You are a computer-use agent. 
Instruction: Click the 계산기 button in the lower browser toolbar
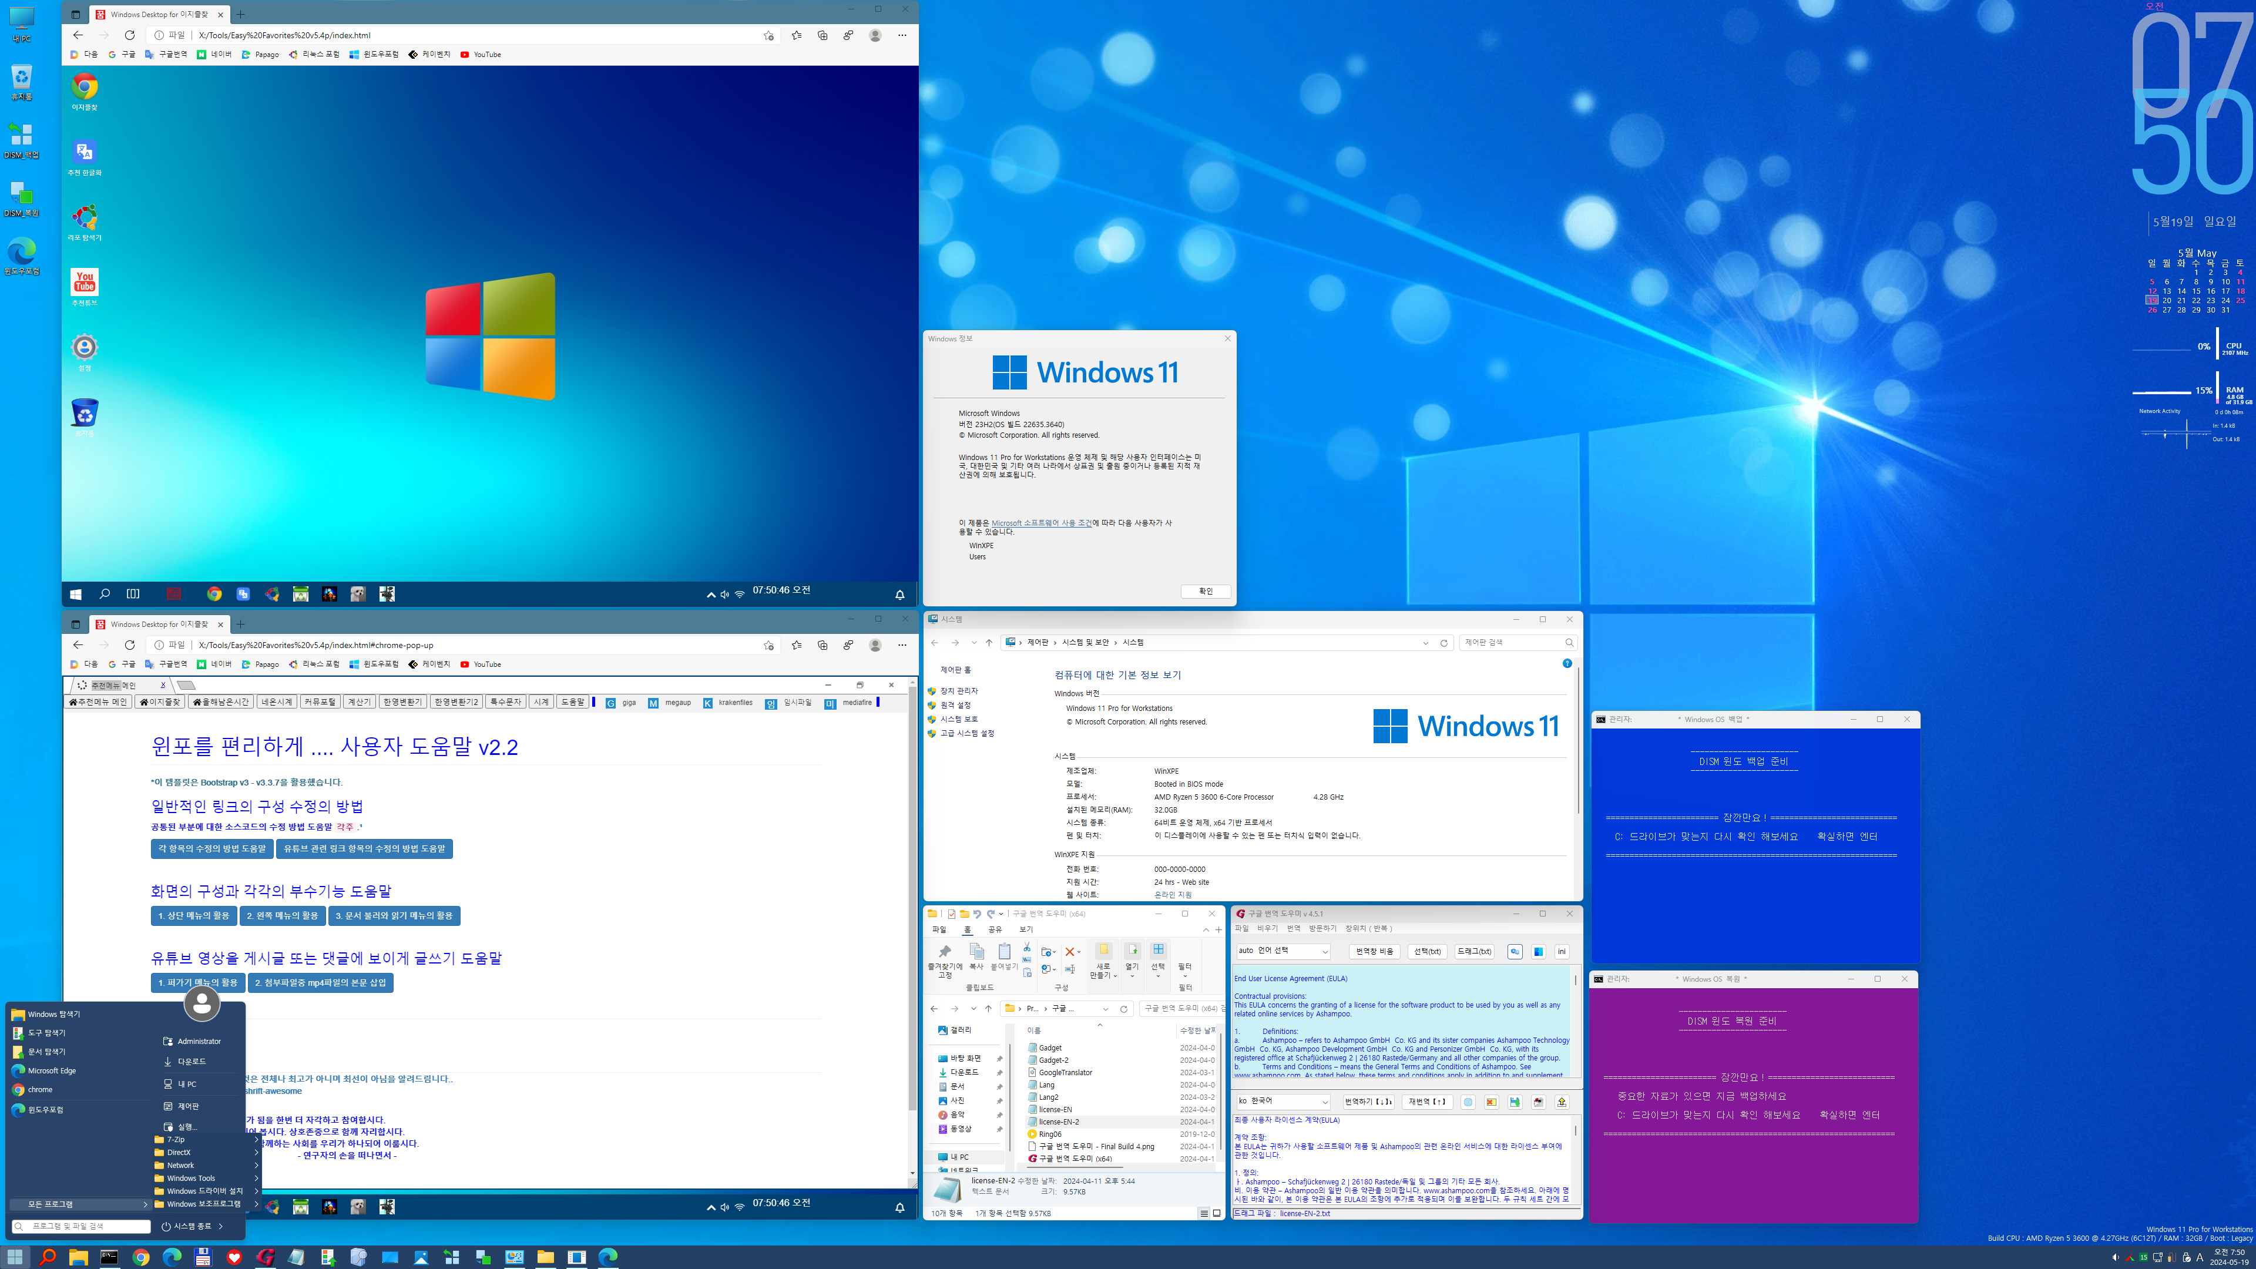359,701
